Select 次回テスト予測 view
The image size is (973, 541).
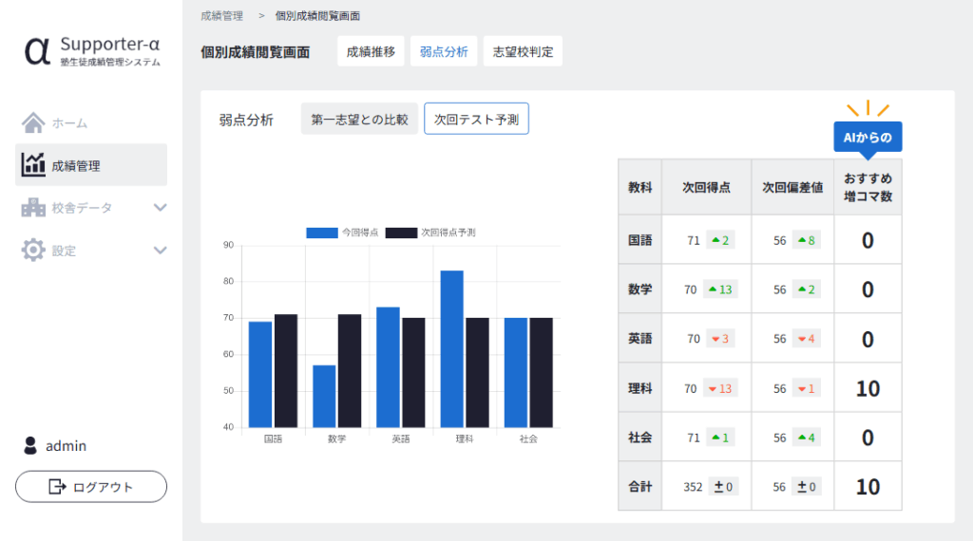click(x=477, y=119)
